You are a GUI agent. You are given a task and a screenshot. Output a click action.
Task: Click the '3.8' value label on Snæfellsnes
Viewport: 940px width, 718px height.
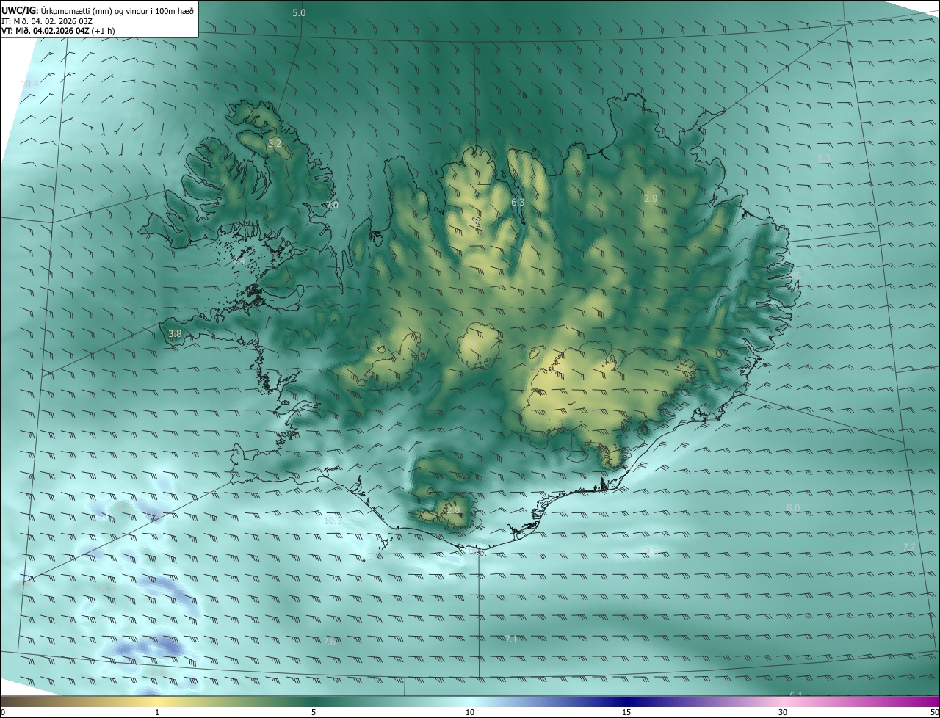pyautogui.click(x=175, y=333)
